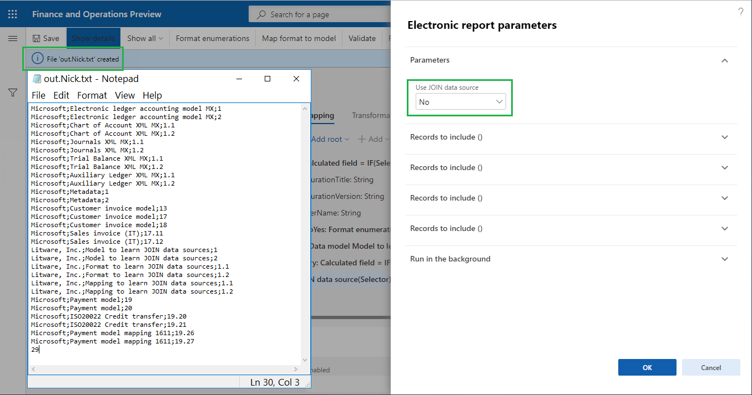Expand the Run in the background section
Image resolution: width=752 pixels, height=395 pixels.
724,259
